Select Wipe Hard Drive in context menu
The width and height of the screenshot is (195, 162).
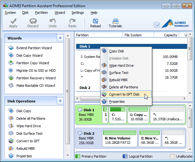[x=126, y=65]
